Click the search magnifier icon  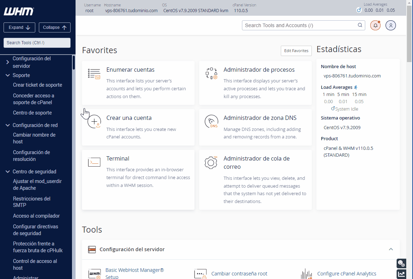[x=360, y=25]
